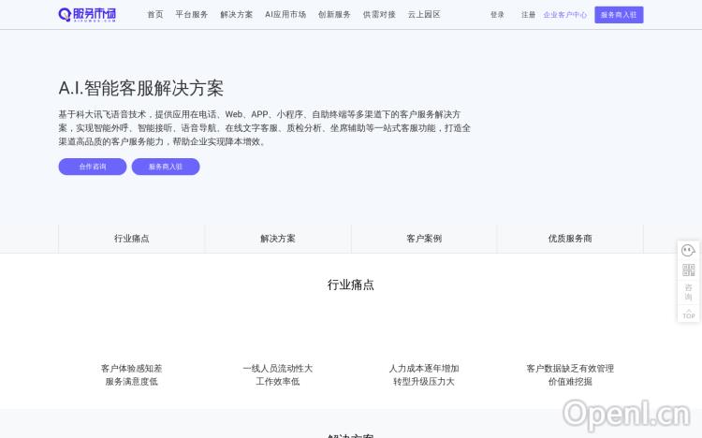Click the 注册 register link
This screenshot has width=702, height=438.
pos(529,15)
